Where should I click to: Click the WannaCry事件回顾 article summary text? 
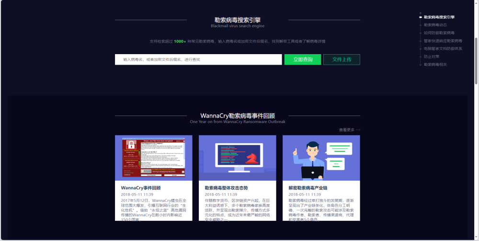pos(154,210)
